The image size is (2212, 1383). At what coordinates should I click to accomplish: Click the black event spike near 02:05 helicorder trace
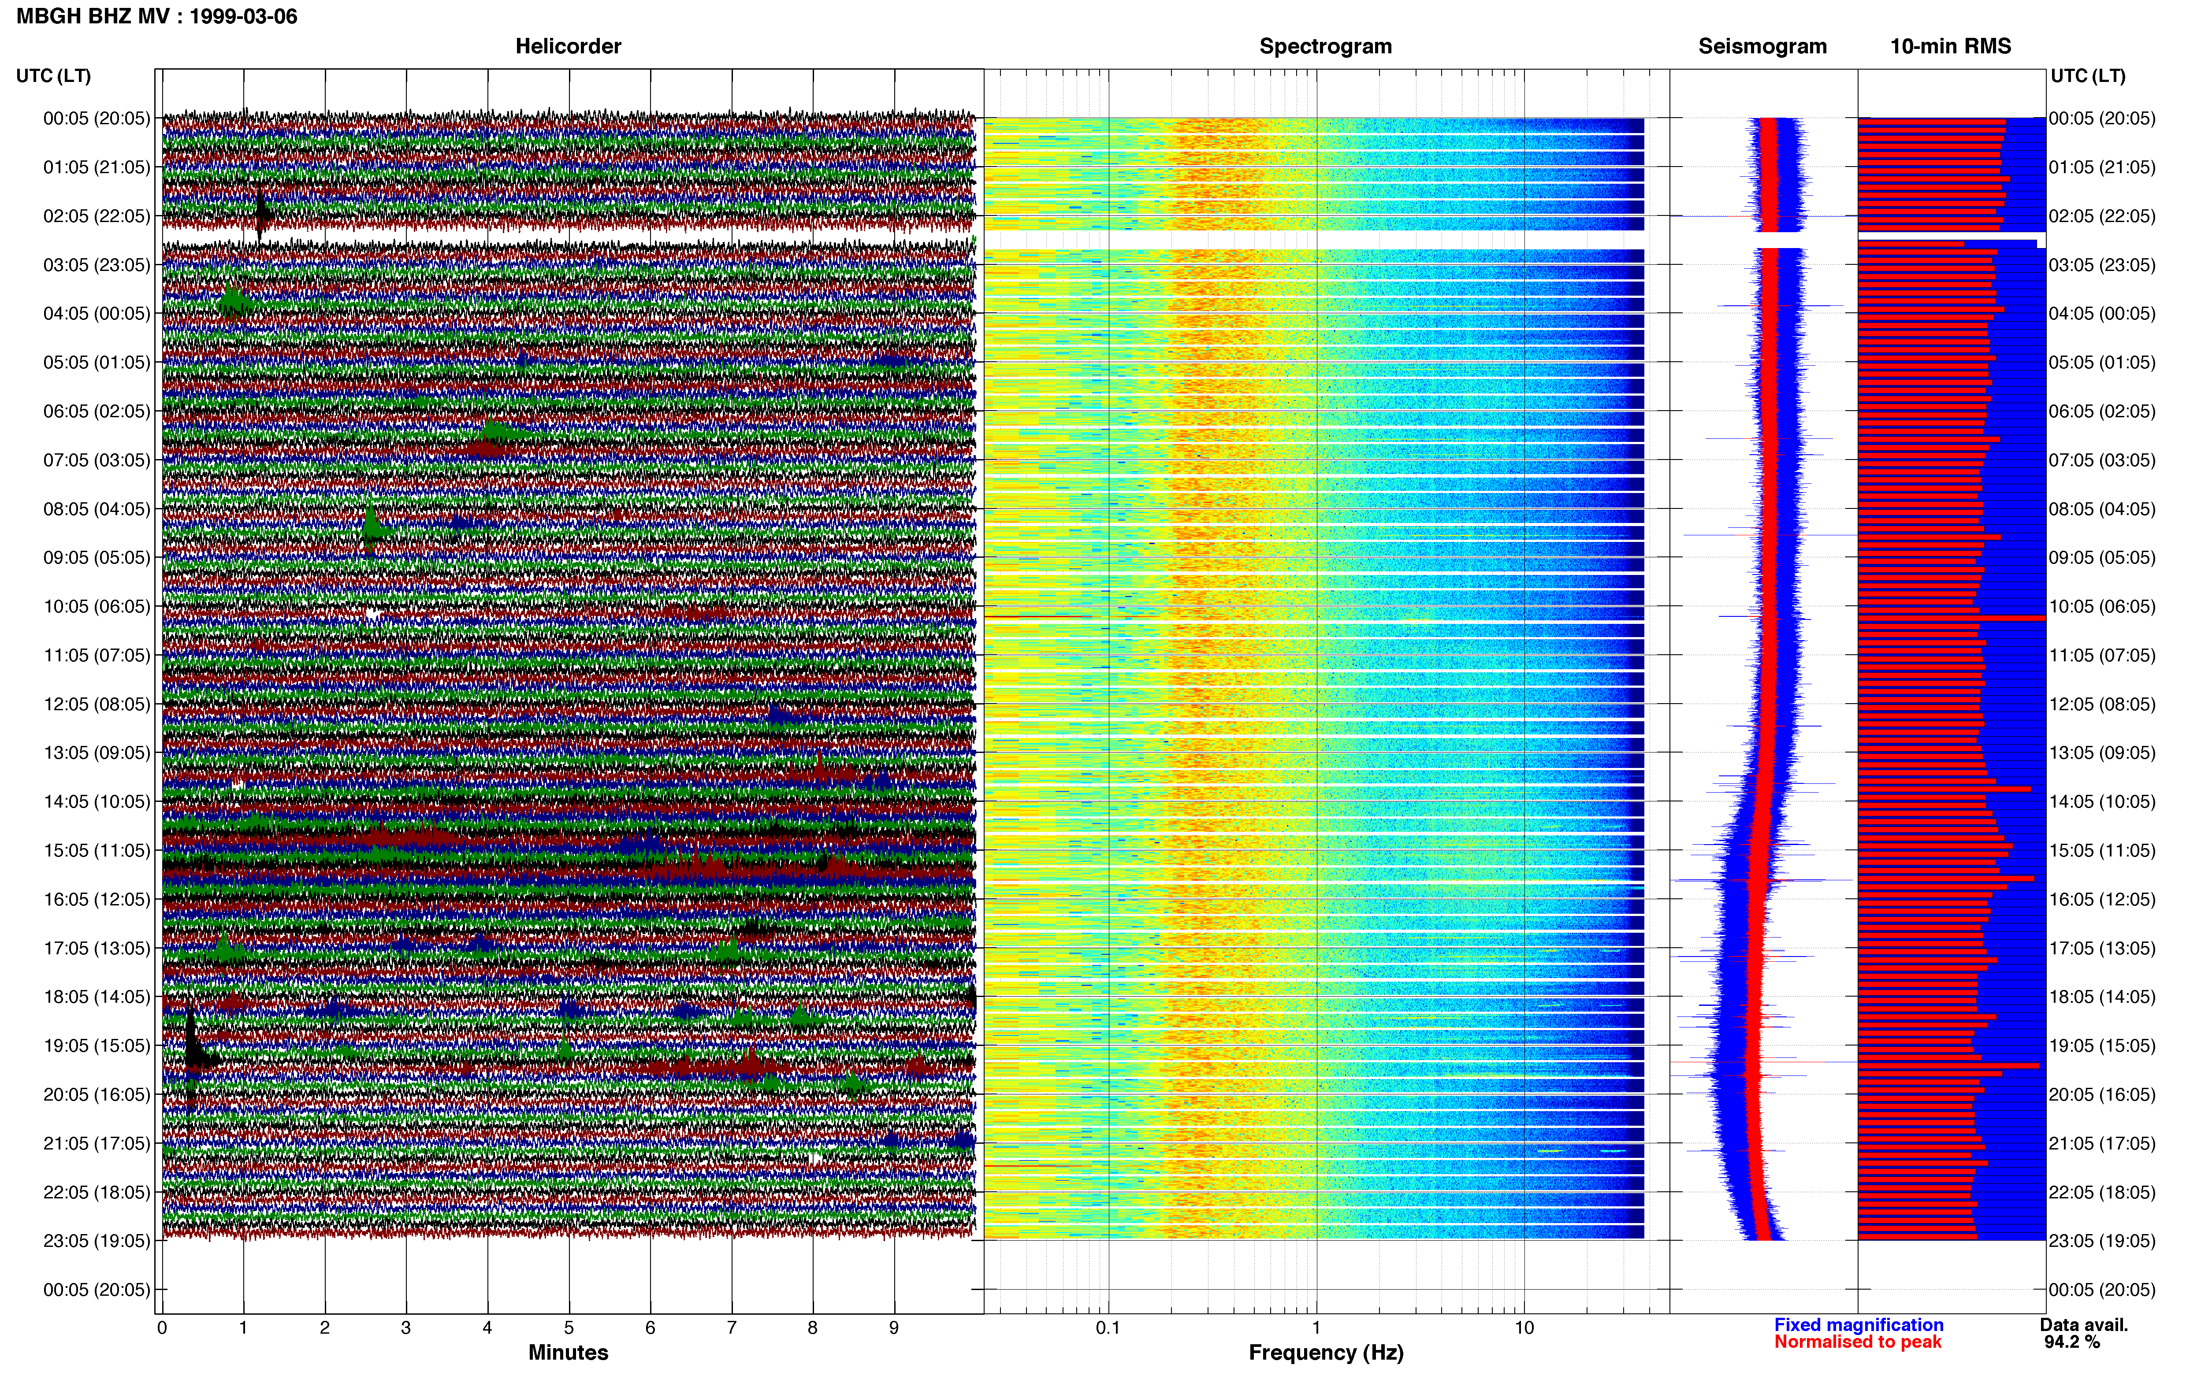(261, 214)
